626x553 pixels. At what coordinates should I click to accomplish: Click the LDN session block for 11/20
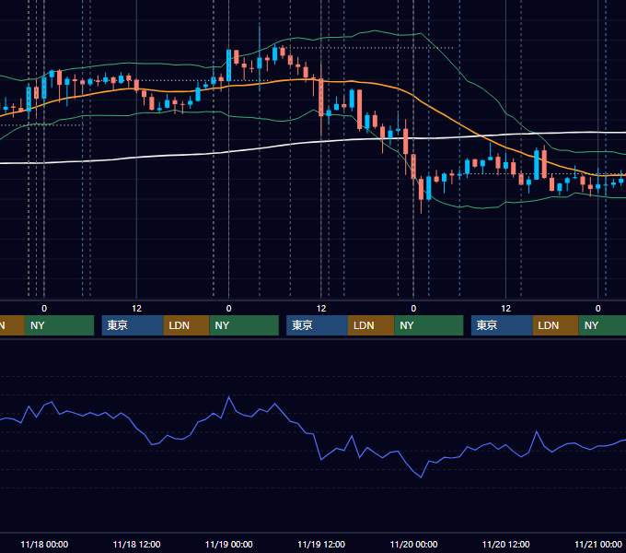556,325
